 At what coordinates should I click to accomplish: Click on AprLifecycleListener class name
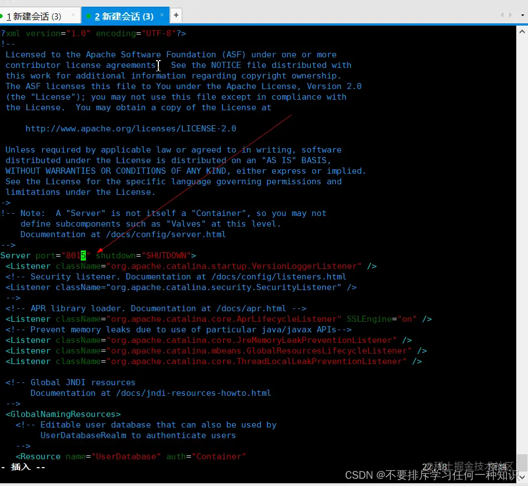(x=286, y=319)
